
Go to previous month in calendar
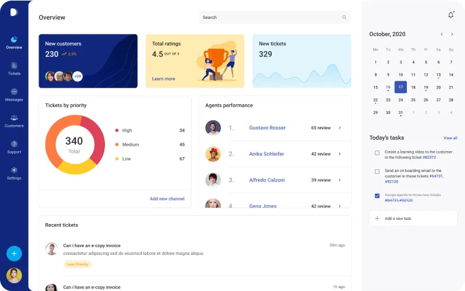pos(441,34)
